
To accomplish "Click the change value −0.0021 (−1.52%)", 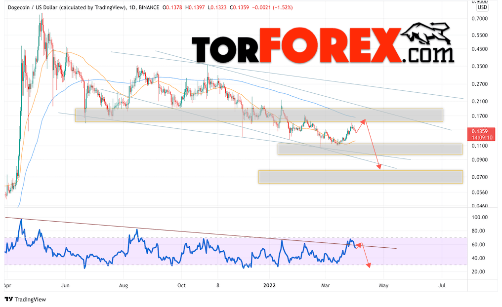I will point(272,7).
